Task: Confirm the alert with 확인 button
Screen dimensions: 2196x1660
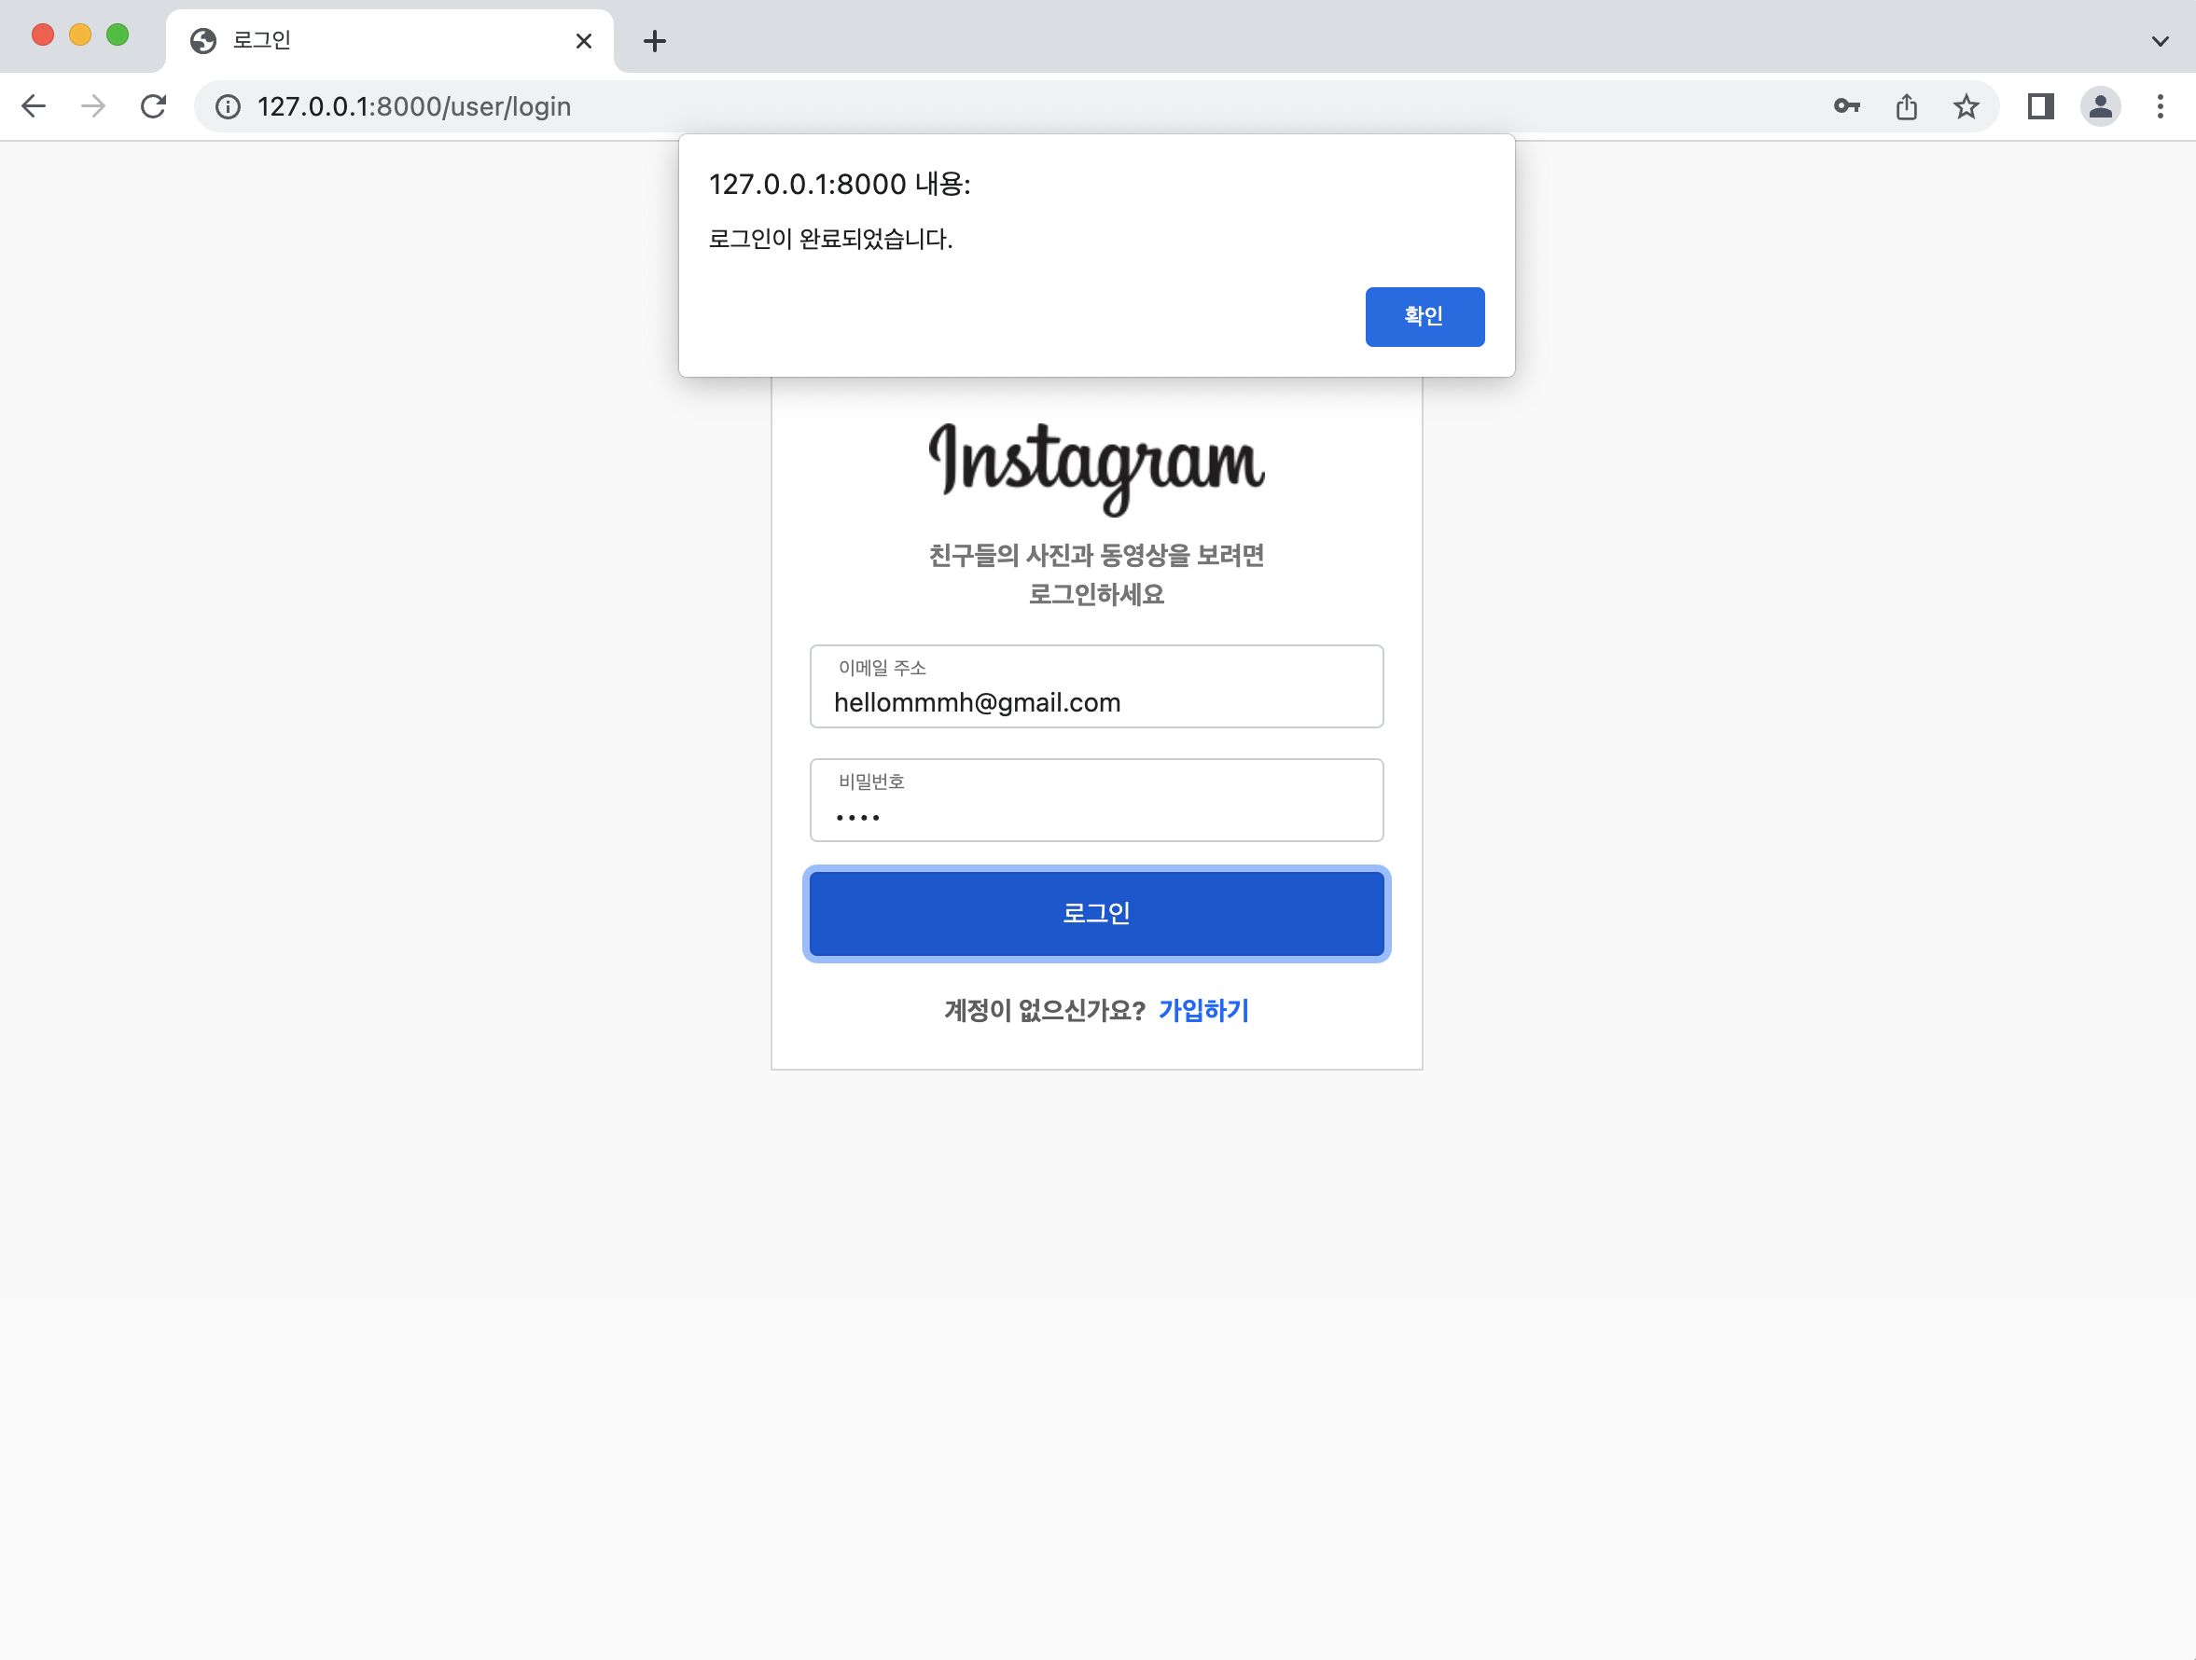Action: (1425, 316)
